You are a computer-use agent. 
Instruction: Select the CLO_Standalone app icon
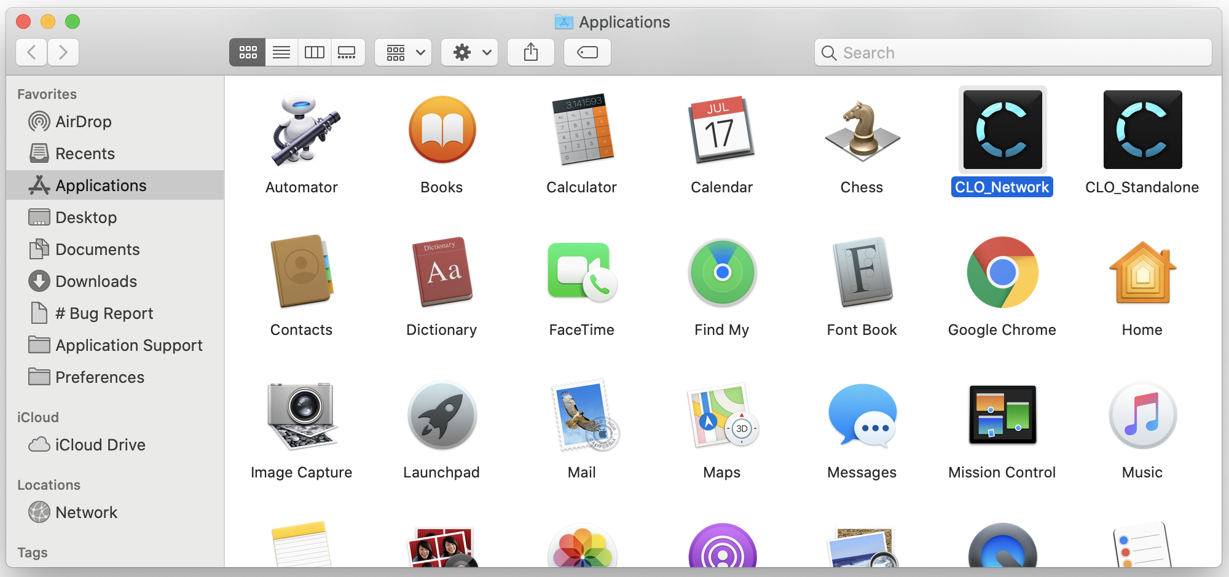pos(1142,130)
